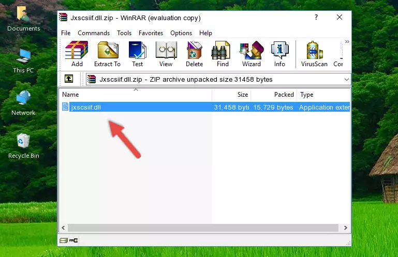
Task: Run the Test archive tool
Action: pos(137,54)
